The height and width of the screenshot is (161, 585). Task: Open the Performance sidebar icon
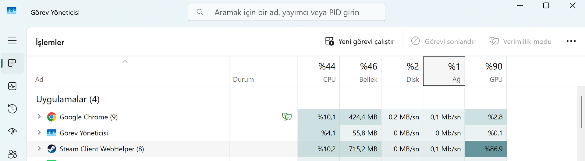(12, 86)
